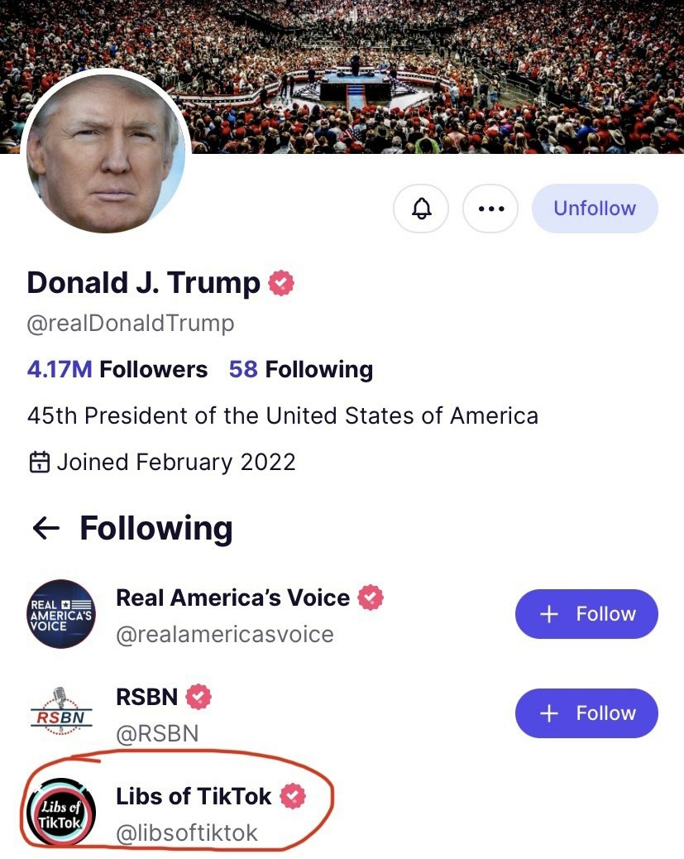Click the Libs of TikTok verified badge
Image resolution: width=684 pixels, height=859 pixels.
pyautogui.click(x=292, y=796)
